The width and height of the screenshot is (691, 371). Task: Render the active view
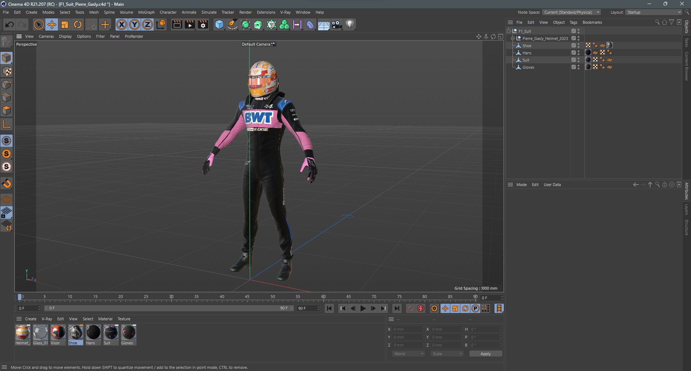click(x=177, y=24)
